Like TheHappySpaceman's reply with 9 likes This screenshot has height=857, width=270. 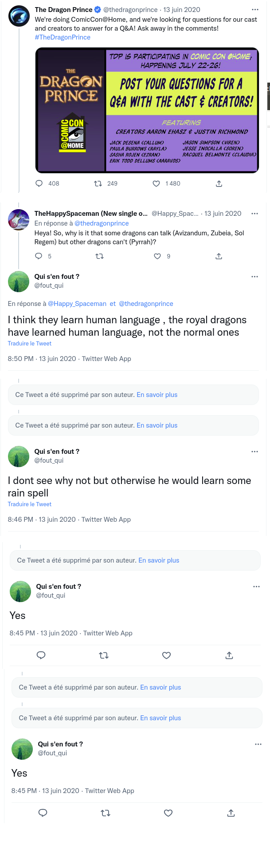[157, 256]
